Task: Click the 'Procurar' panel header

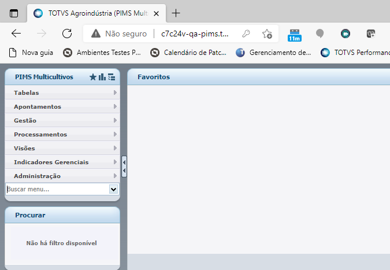Action: (62, 215)
